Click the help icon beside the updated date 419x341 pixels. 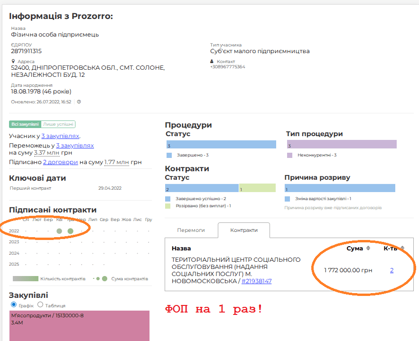coord(79,101)
